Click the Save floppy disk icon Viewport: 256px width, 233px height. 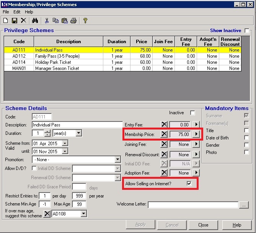point(15,21)
